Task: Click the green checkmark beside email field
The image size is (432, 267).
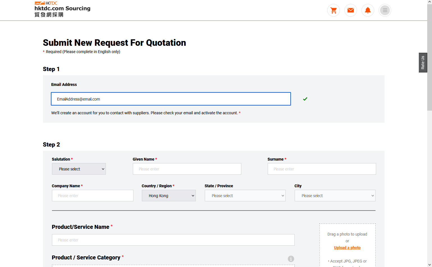Action: [305, 99]
